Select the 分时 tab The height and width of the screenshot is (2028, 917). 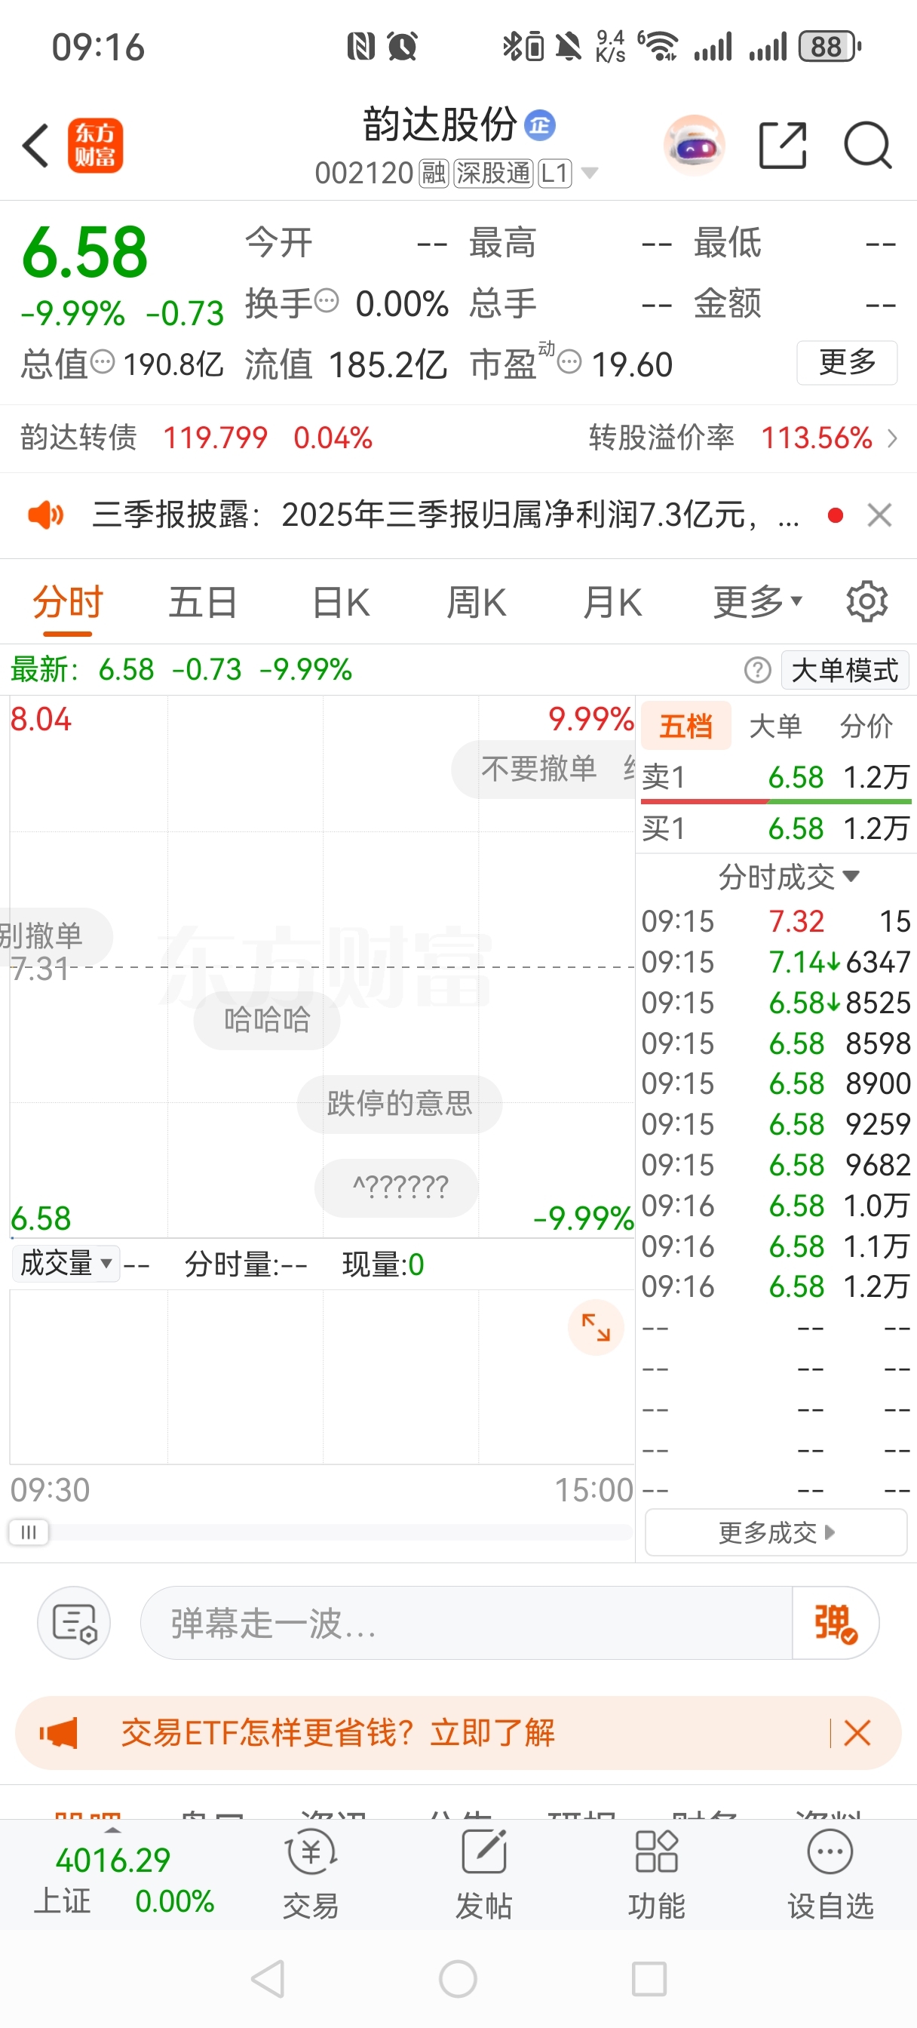pyautogui.click(x=68, y=603)
